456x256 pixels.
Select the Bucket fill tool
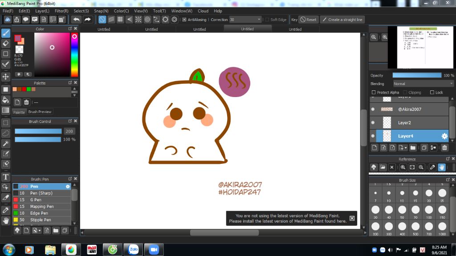6,100
